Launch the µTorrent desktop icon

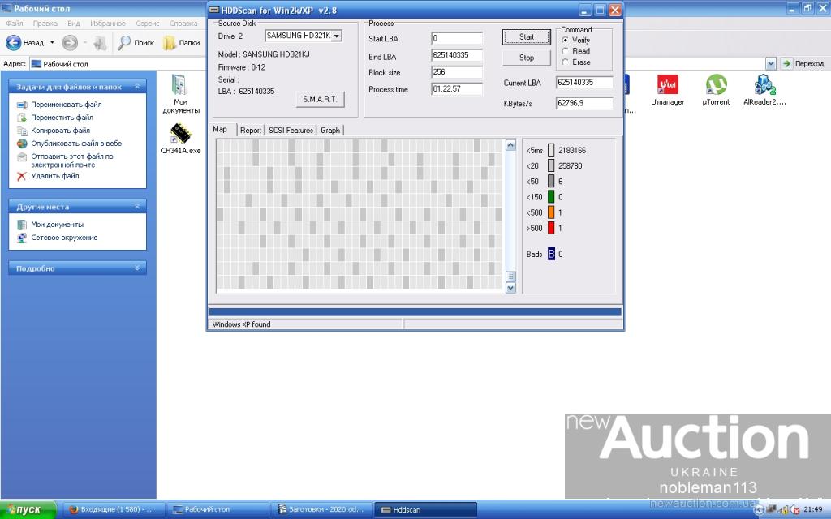click(x=716, y=84)
